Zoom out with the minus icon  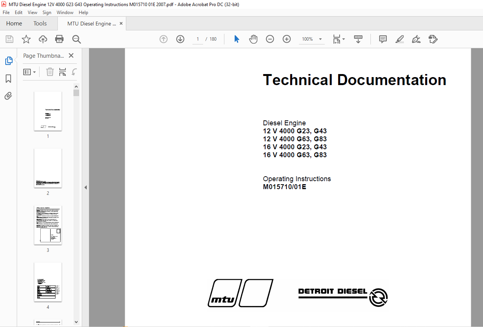270,39
